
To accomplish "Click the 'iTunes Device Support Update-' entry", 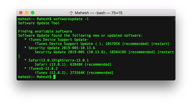I will click(58, 40).
